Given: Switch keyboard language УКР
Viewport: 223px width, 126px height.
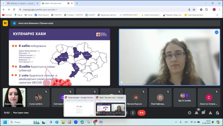Looking at the screenshot, I should pyautogui.click(x=186, y=122).
